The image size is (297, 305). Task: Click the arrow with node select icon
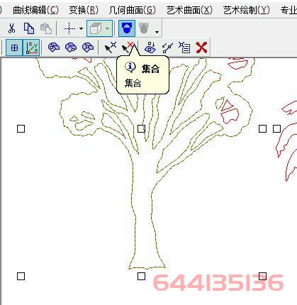click(x=111, y=48)
